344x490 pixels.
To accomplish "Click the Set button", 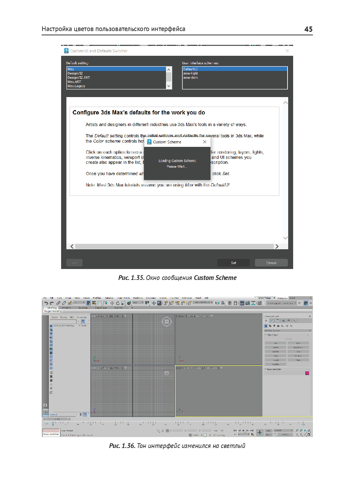I will pyautogui.click(x=233, y=263).
